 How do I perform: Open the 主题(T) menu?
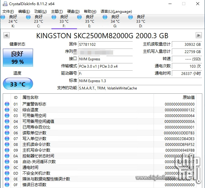[57, 12]
